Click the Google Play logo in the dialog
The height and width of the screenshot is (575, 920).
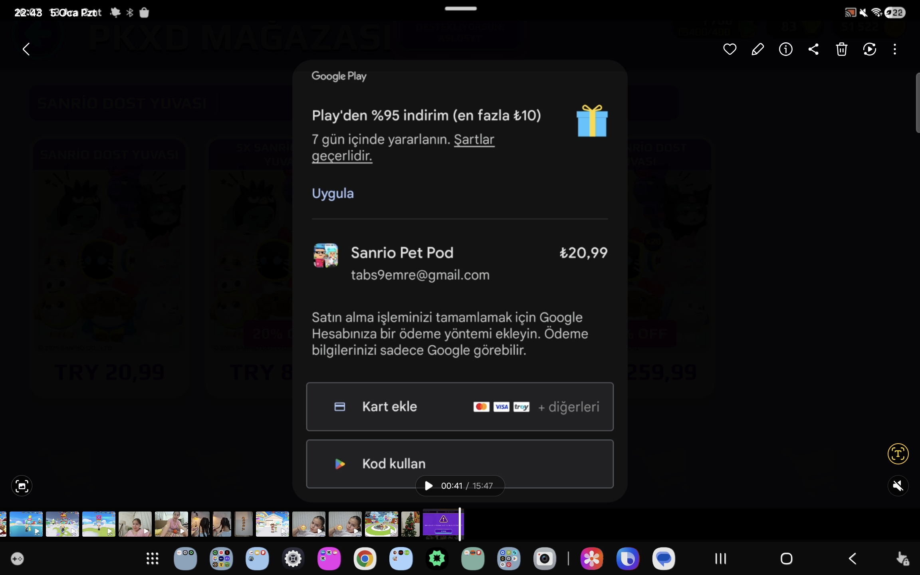[339, 76]
